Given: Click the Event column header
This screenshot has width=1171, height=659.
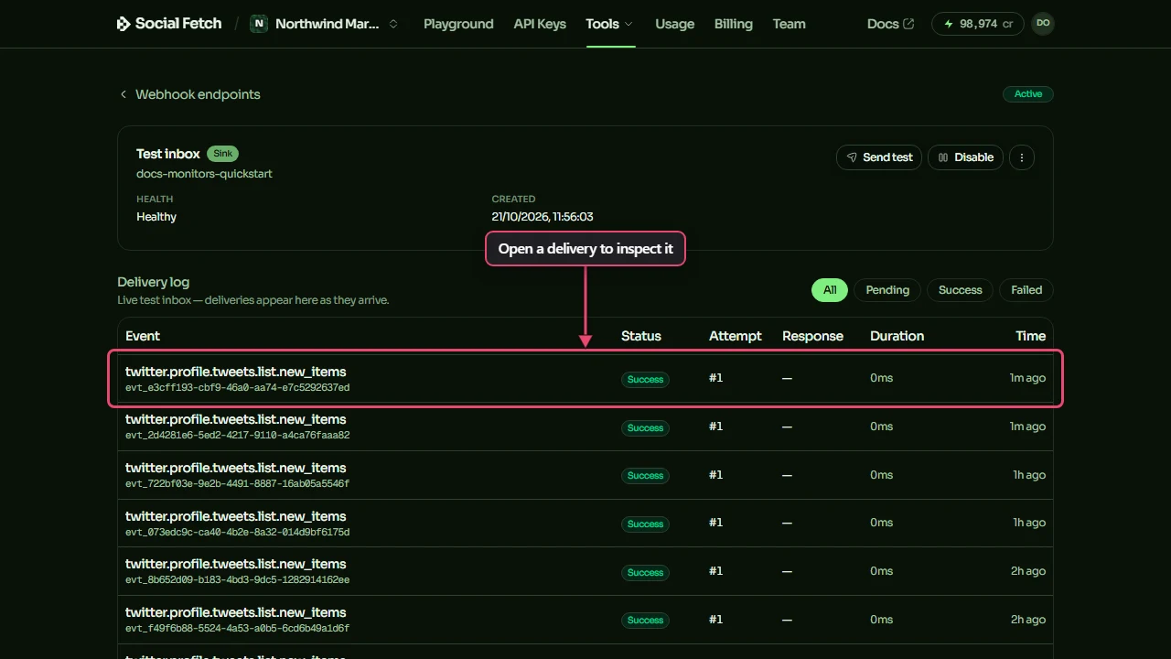Looking at the screenshot, I should pyautogui.click(x=143, y=336).
